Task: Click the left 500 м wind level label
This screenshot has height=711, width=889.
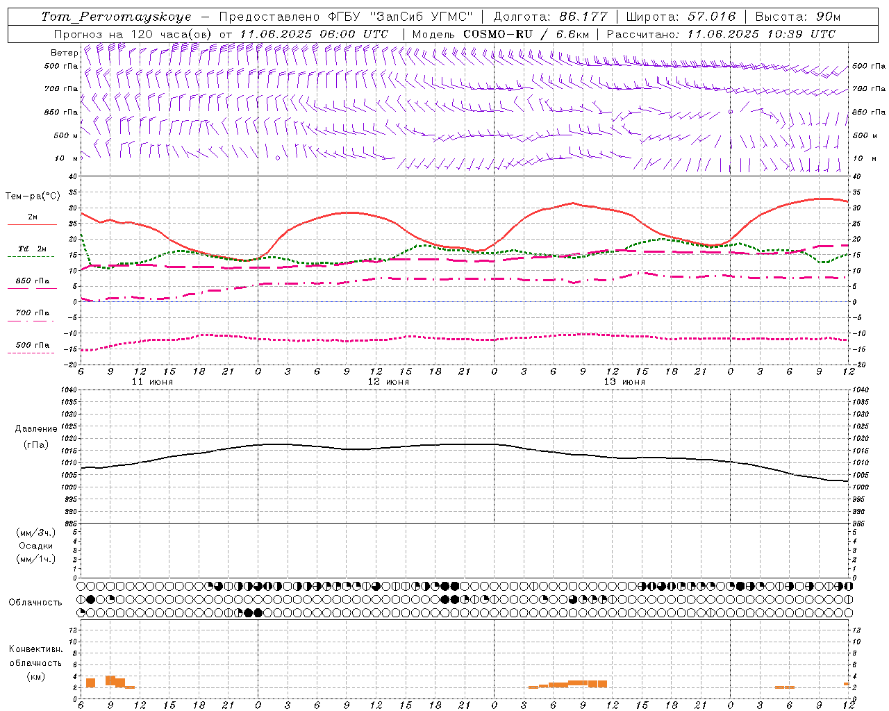Action: (66, 135)
